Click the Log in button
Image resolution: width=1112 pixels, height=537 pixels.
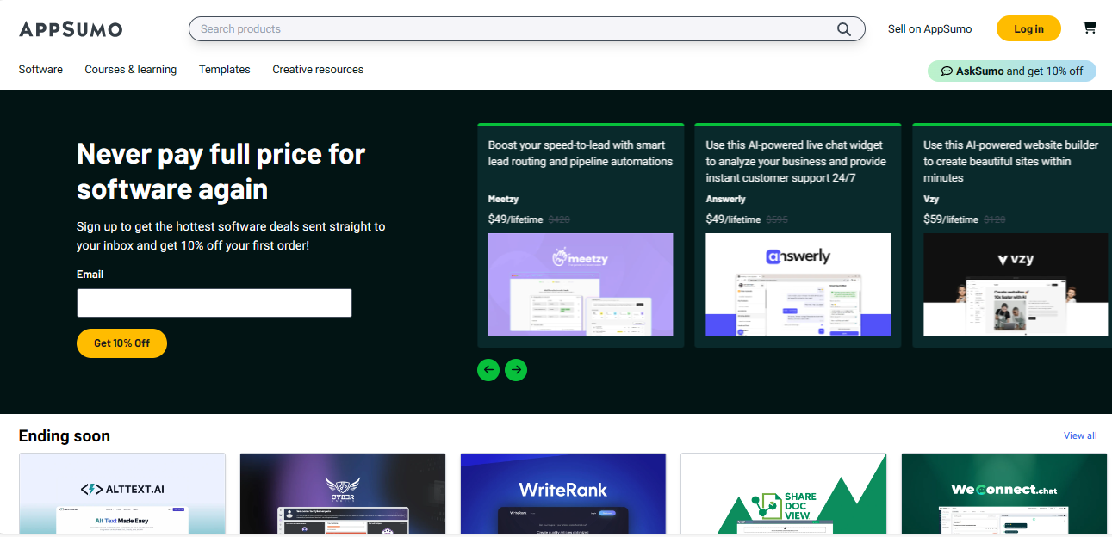pyautogui.click(x=1028, y=28)
